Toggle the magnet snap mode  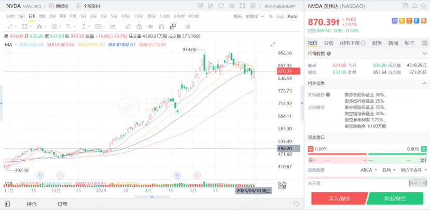tap(161, 26)
